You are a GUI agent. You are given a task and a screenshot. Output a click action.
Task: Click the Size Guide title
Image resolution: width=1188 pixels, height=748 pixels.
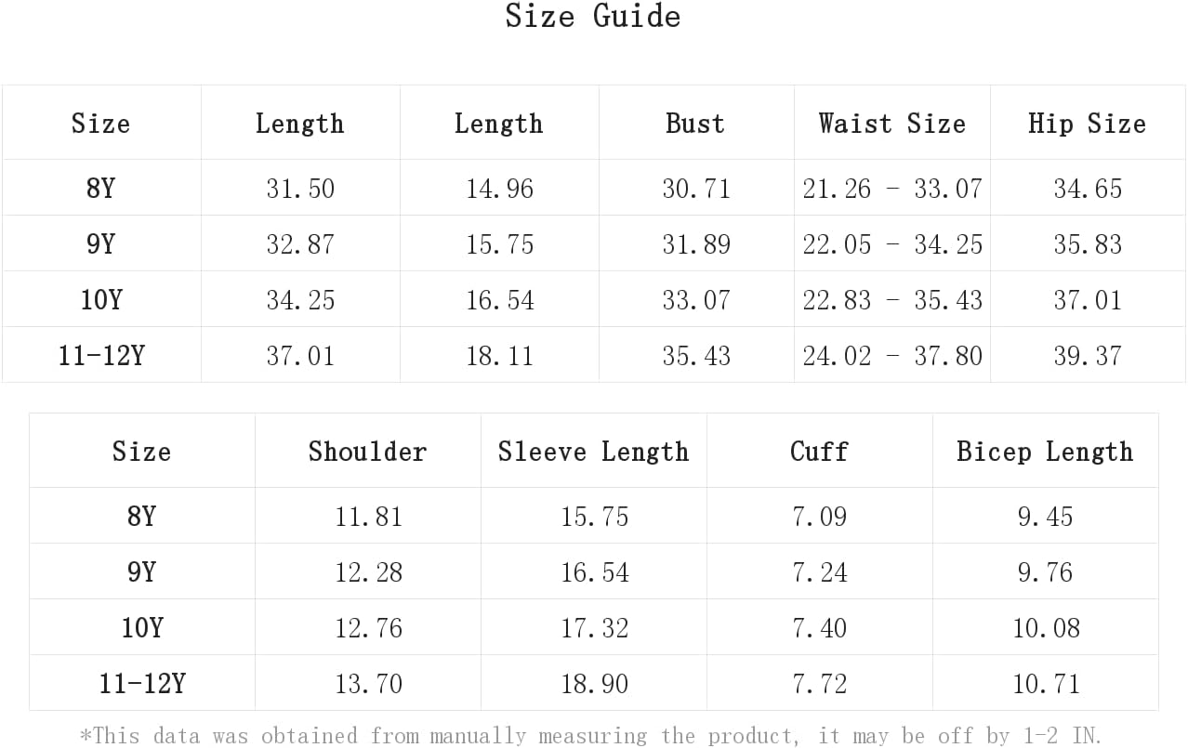click(593, 17)
